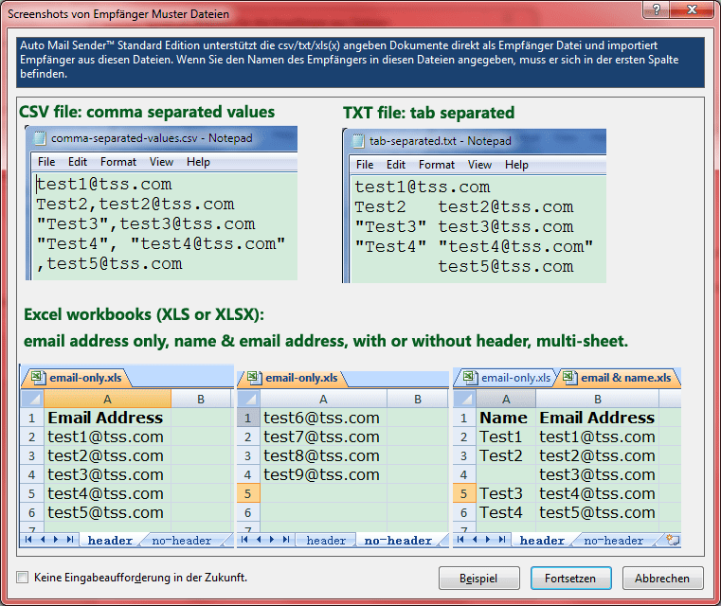Open Format menu in tab-separated.txt Notepad

point(437,165)
